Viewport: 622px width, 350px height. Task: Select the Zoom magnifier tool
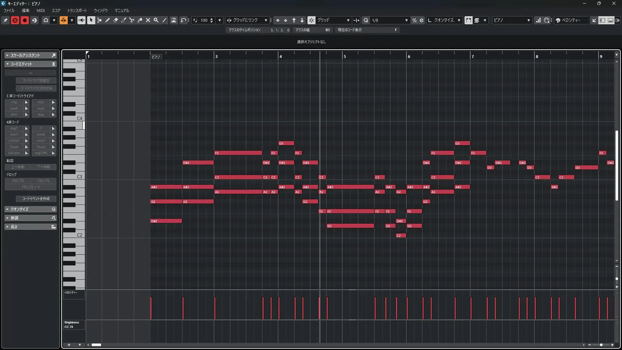coord(156,20)
